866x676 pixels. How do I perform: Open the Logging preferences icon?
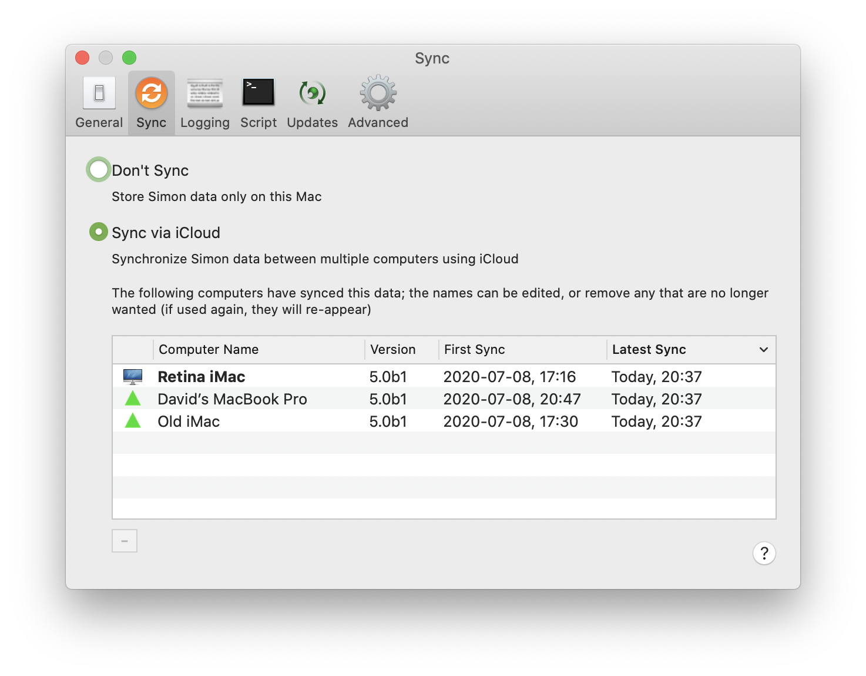tap(205, 93)
